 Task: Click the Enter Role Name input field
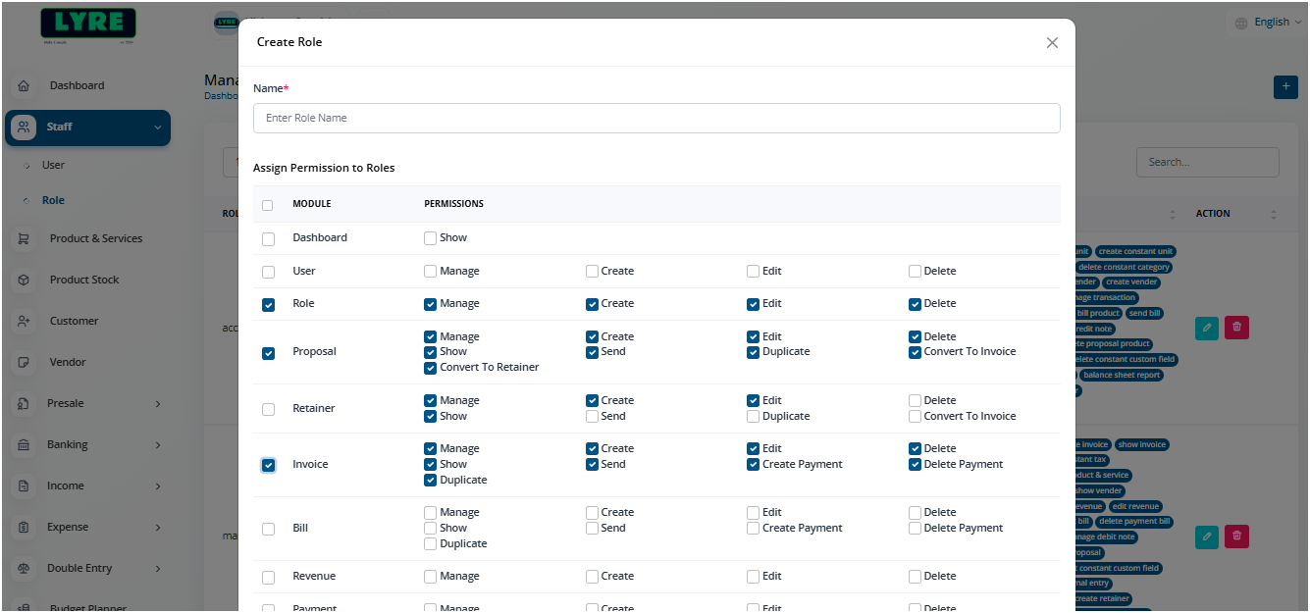click(x=656, y=118)
